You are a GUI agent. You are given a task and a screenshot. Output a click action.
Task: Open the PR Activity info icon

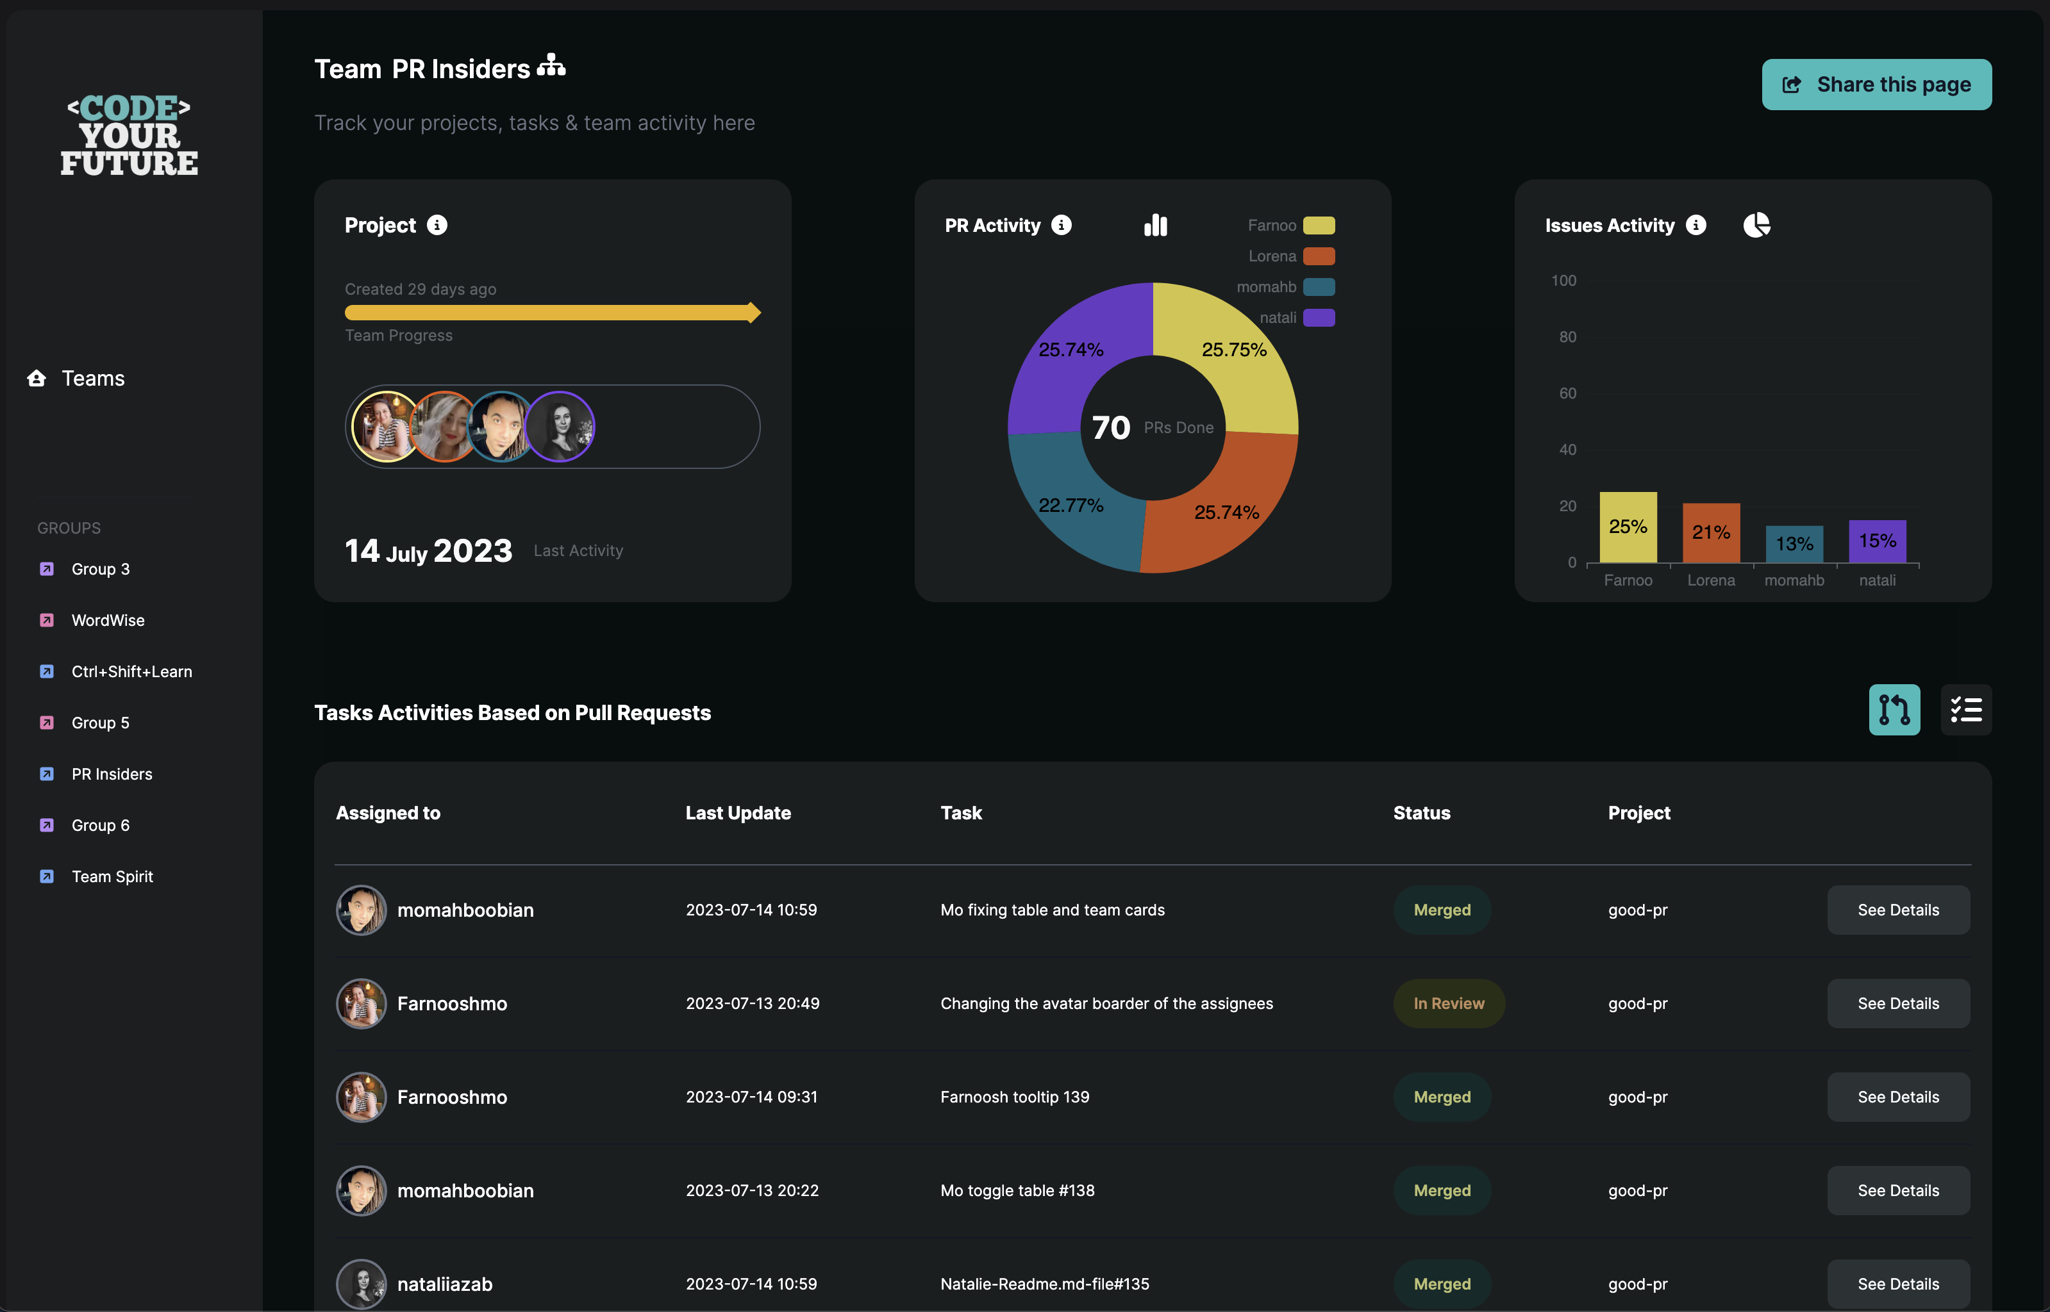[x=1062, y=225]
